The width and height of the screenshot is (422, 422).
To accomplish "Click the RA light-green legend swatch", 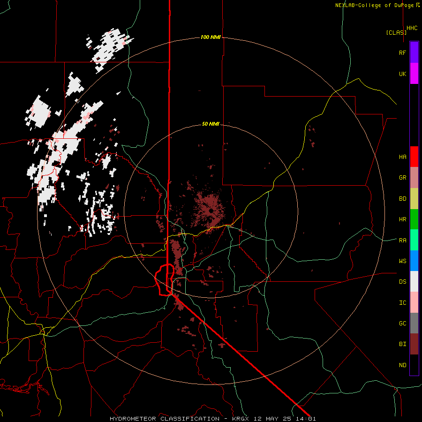I will [x=414, y=240].
